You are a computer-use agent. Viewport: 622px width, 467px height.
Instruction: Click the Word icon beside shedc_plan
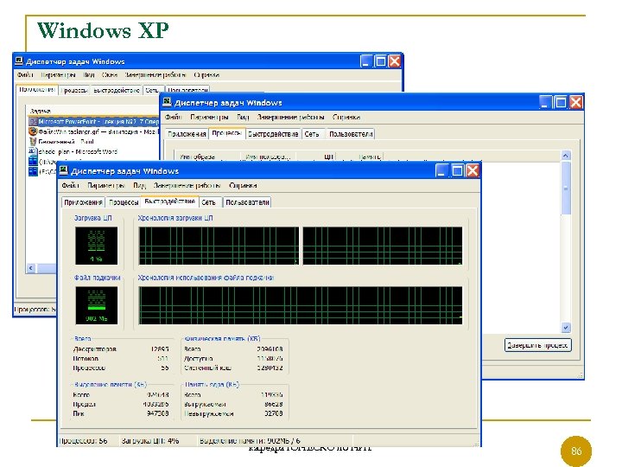34,151
